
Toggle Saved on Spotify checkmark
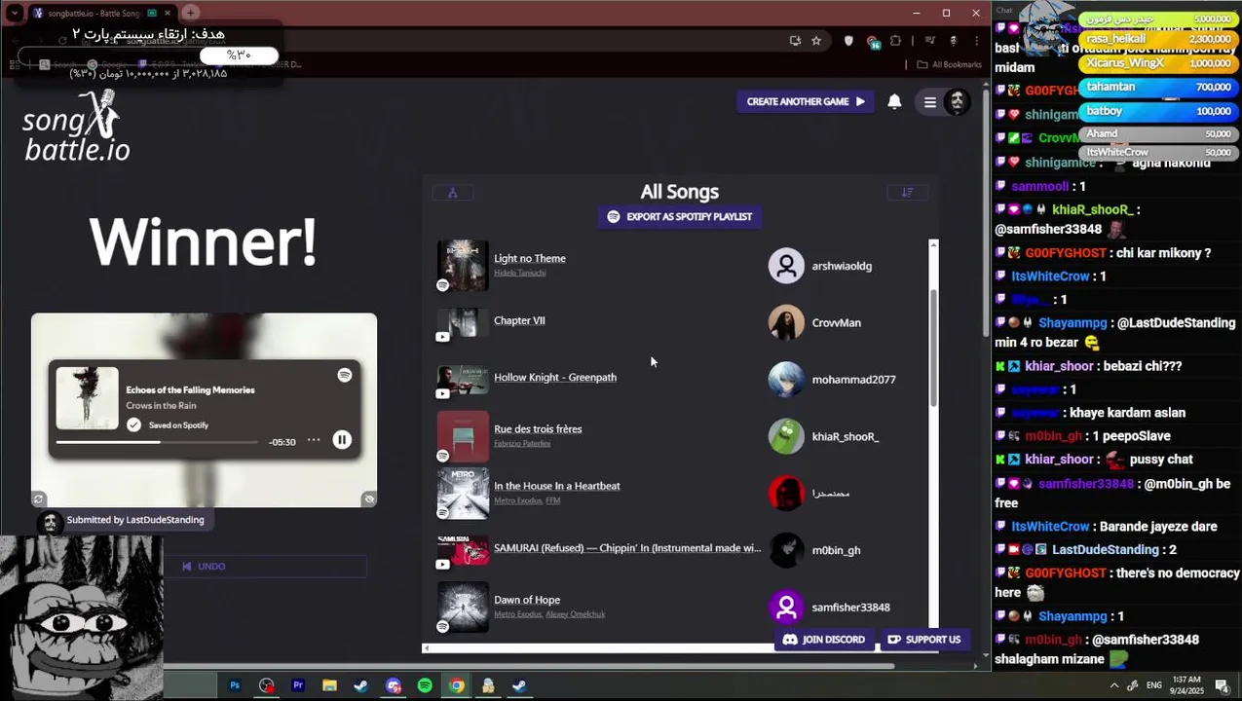pyautogui.click(x=133, y=424)
